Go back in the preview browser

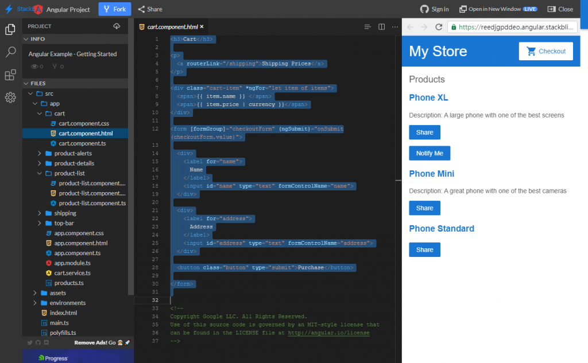click(x=410, y=27)
